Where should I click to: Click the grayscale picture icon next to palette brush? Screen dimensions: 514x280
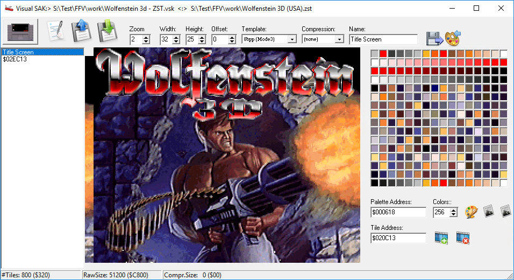point(488,211)
